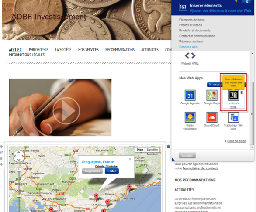Play the video of hand writing
The image size is (256, 212).
[66, 111]
